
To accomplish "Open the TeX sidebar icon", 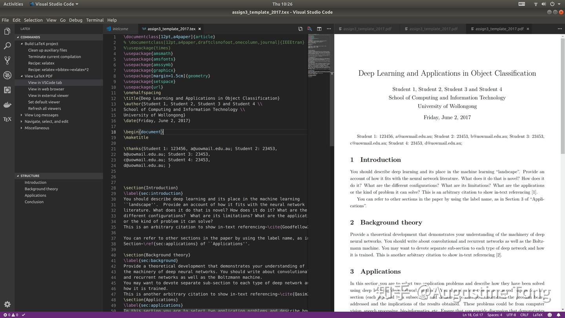I will click(x=7, y=119).
